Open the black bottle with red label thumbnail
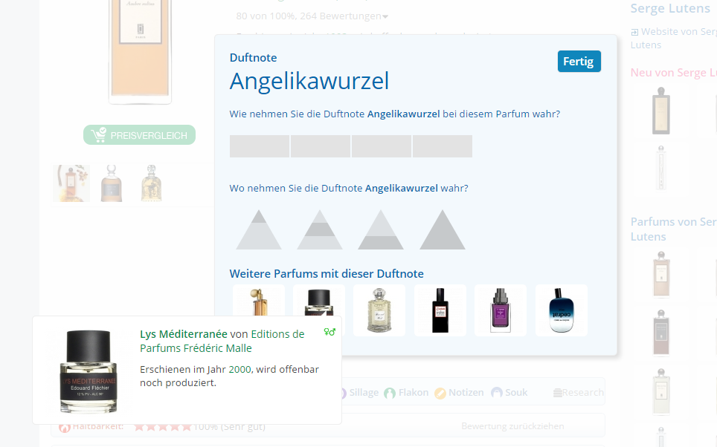The image size is (717, 447). (x=440, y=310)
